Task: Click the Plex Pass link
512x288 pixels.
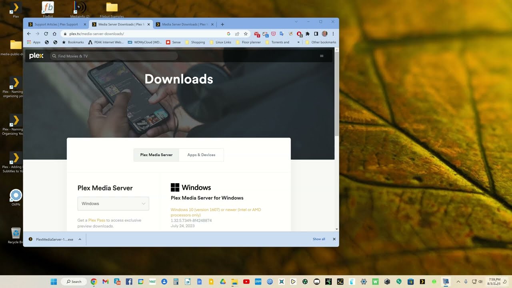Action: click(x=97, y=220)
